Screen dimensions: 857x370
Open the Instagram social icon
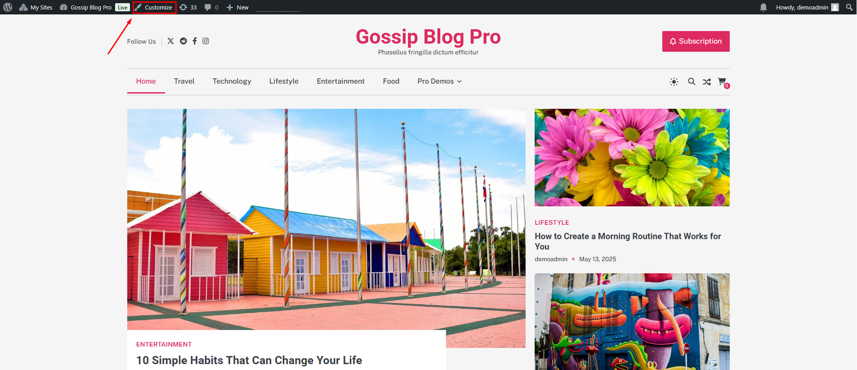pyautogui.click(x=206, y=41)
